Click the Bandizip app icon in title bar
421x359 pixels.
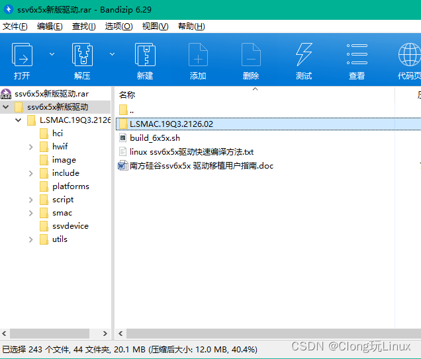[9, 9]
